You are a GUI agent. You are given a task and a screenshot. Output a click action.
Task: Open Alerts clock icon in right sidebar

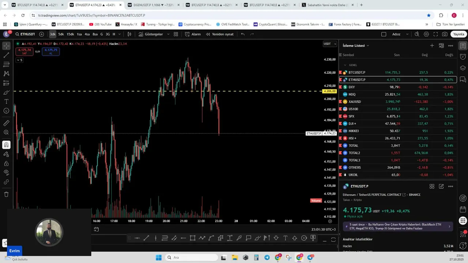tap(463, 57)
